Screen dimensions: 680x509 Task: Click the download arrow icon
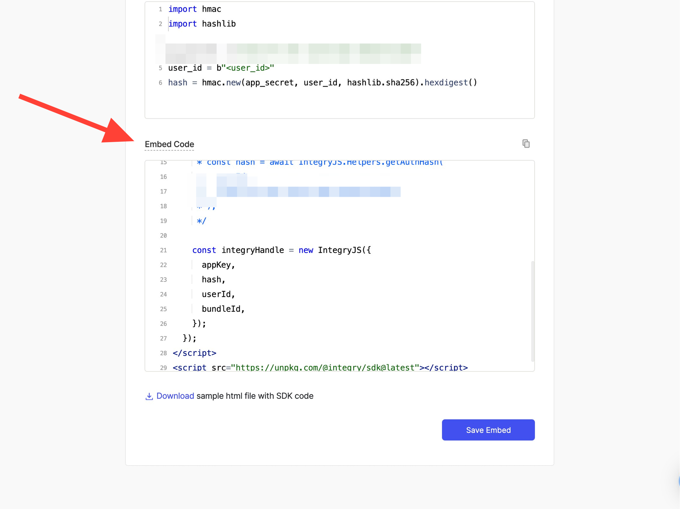tap(149, 396)
